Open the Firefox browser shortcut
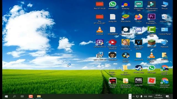 pyautogui.click(x=139, y=18)
